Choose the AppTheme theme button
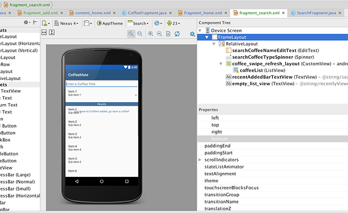The image size is (348, 213). (110, 23)
